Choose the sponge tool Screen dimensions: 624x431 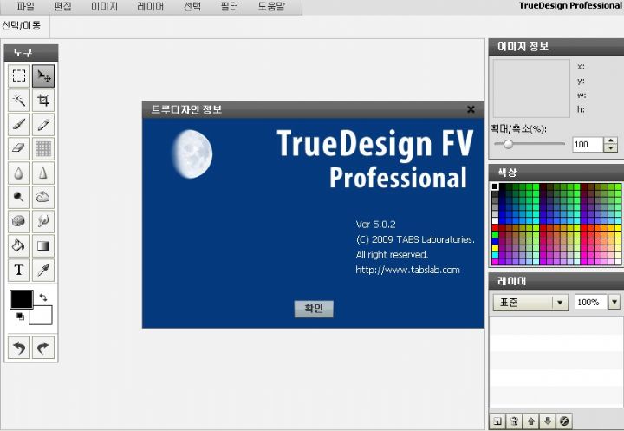pos(19,221)
